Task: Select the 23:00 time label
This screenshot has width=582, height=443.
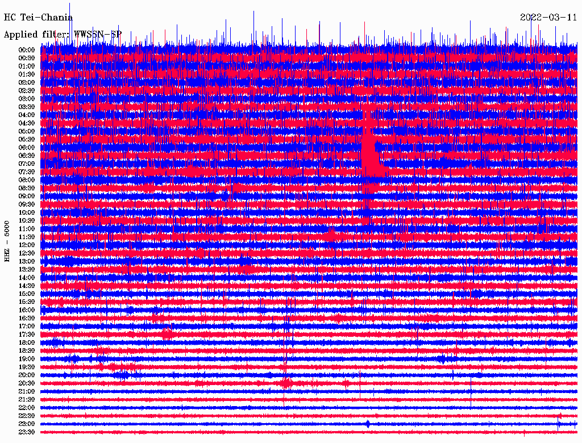Action: (x=27, y=424)
